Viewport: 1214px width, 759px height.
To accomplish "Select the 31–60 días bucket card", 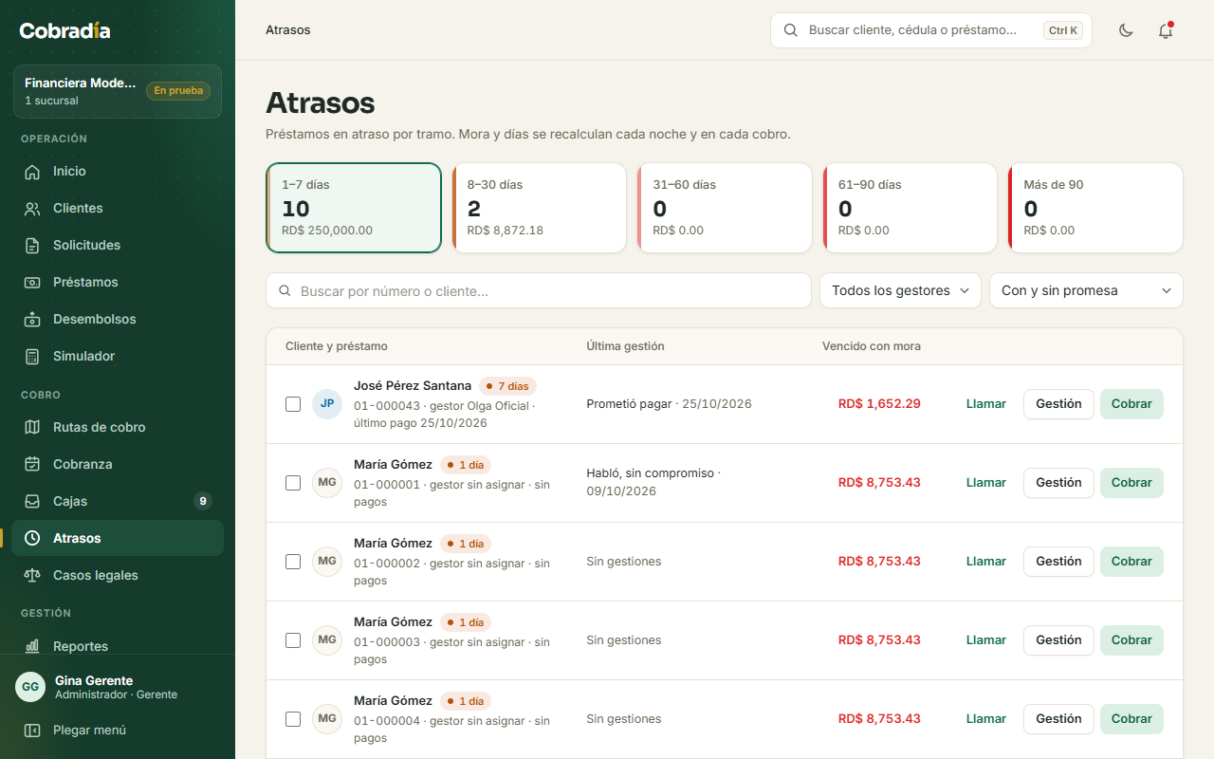I will point(725,208).
